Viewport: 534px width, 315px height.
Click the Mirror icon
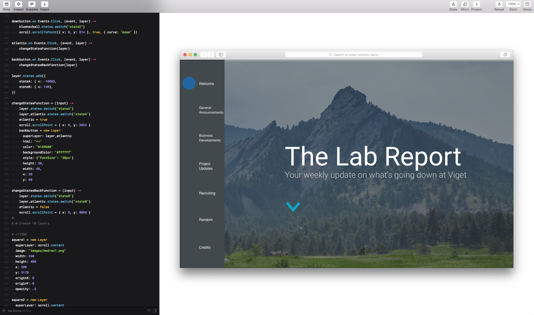pyautogui.click(x=465, y=4)
